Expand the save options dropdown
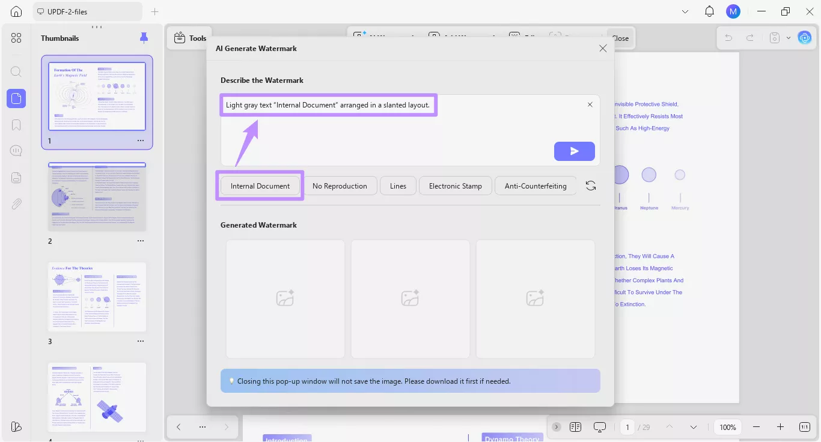This screenshot has width=821, height=442. click(x=790, y=37)
